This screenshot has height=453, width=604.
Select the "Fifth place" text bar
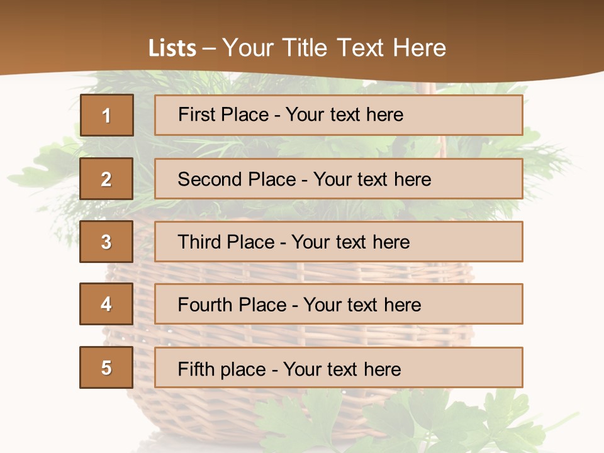tap(338, 367)
